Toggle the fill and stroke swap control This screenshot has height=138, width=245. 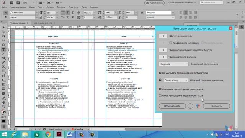[x=5, y=110]
